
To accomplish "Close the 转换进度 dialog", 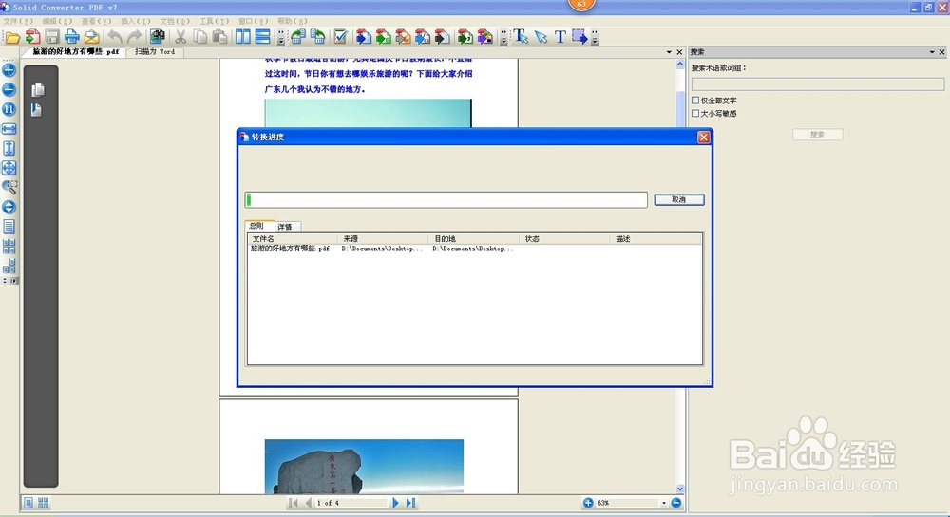I will click(703, 138).
